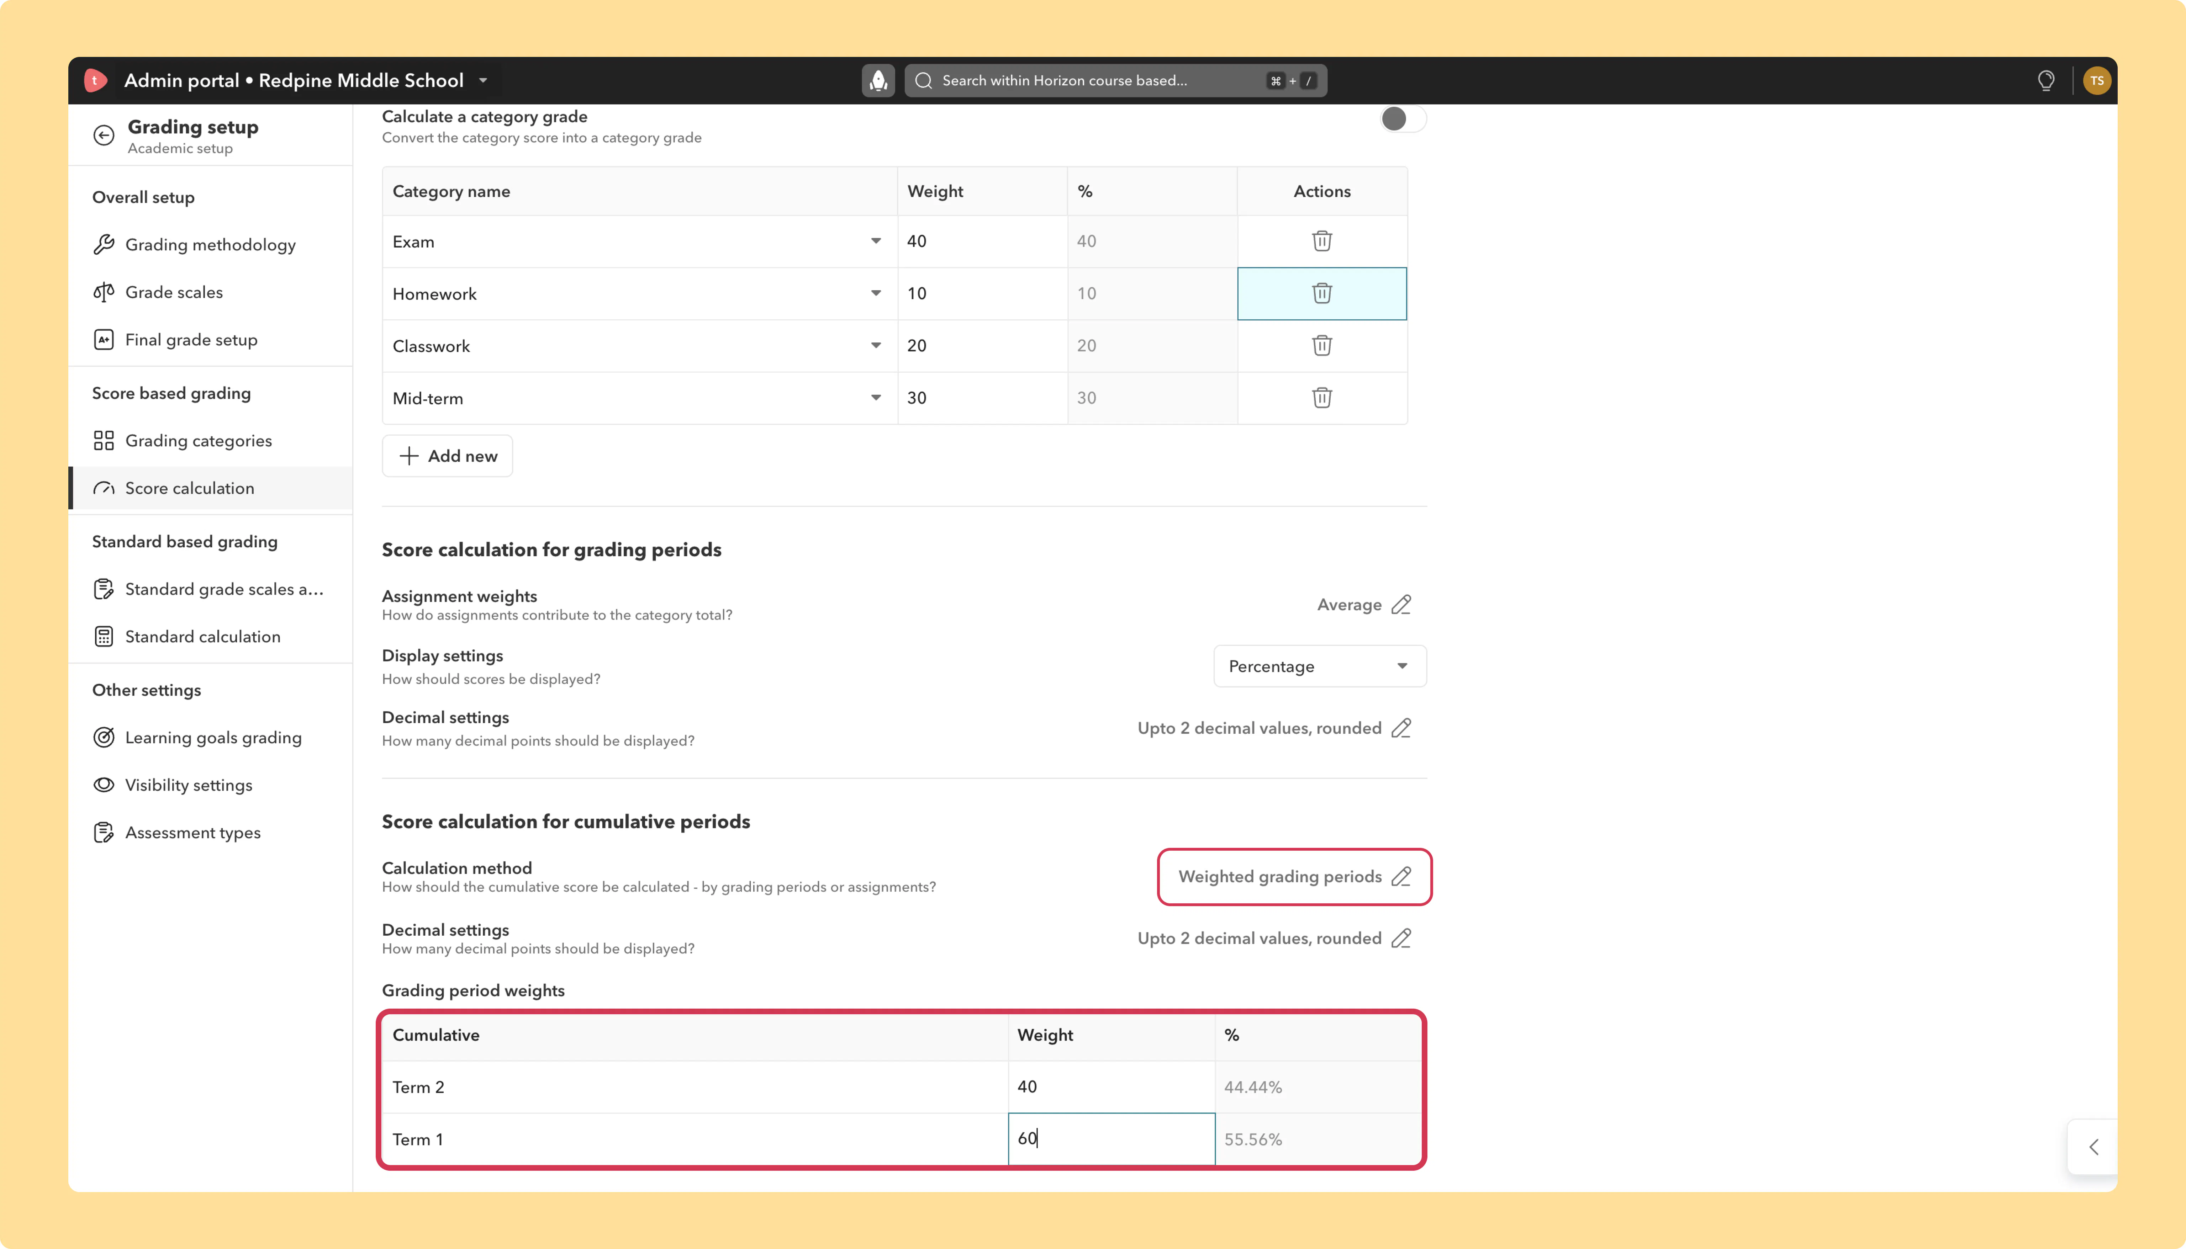
Task: Click the Exam percentage value 40
Action: coord(1086,242)
